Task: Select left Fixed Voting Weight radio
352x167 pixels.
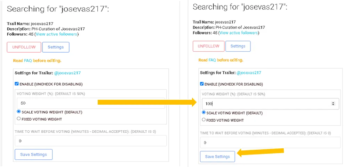Action: pyautogui.click(x=19, y=119)
